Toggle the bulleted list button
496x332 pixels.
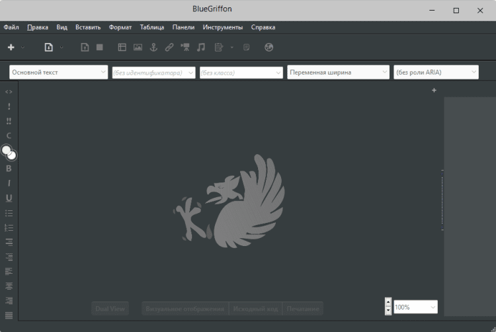[9, 213]
